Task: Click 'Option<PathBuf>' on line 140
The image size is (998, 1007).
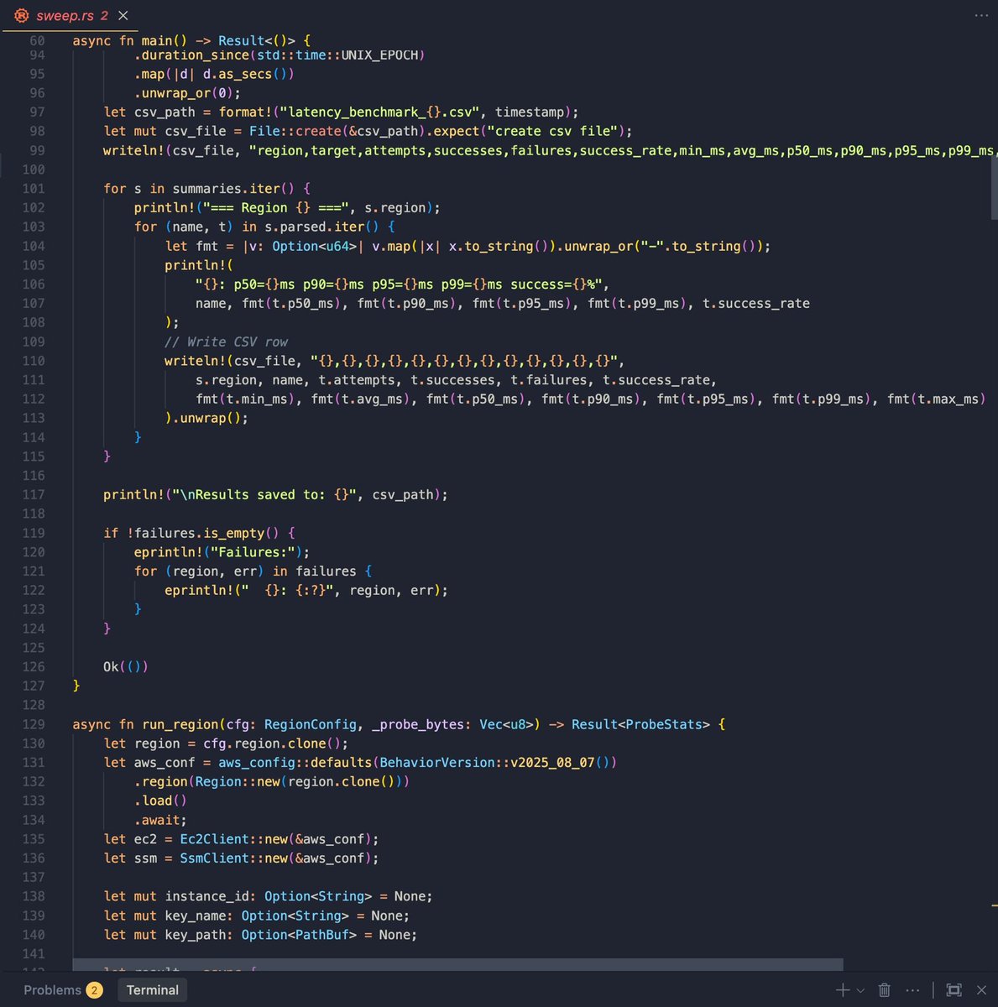Action: click(299, 935)
